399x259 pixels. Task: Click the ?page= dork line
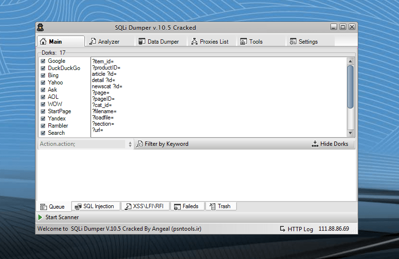pos(101,93)
